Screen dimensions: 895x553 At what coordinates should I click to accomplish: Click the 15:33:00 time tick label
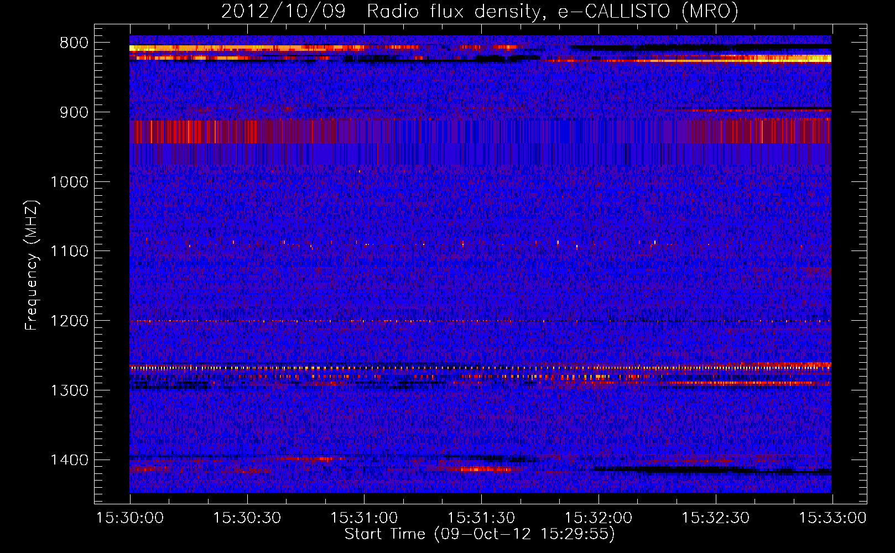pos(832,518)
